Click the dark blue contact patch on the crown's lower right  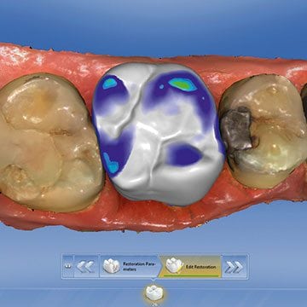(x=184, y=155)
